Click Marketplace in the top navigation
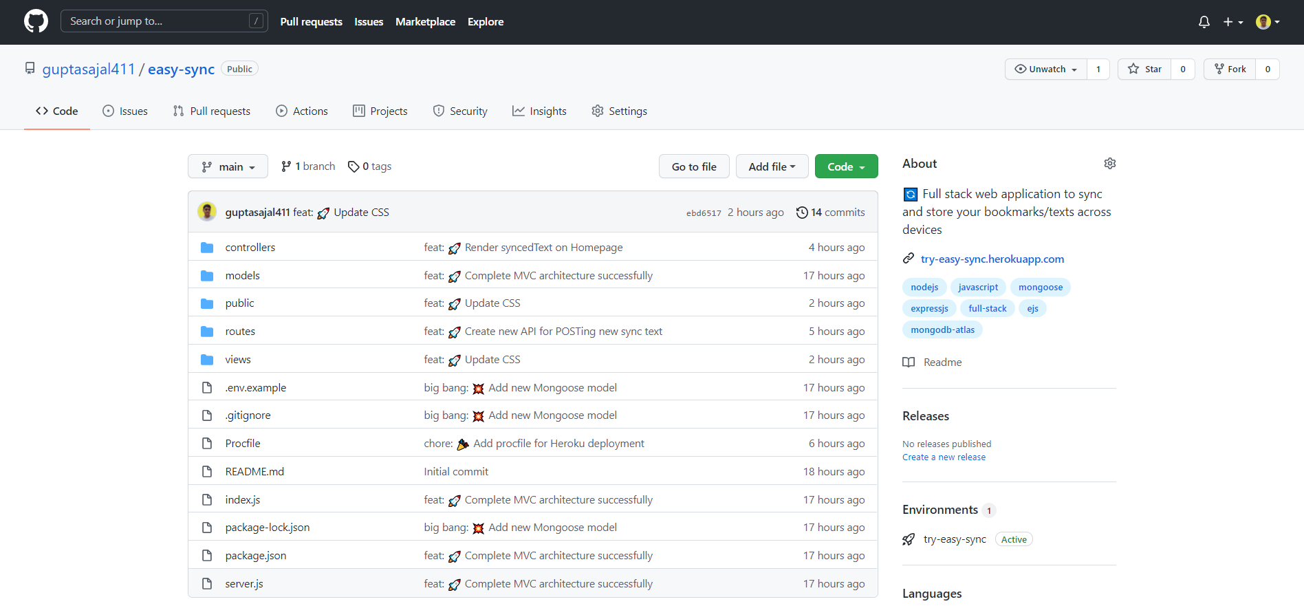Image resolution: width=1304 pixels, height=606 pixels. pos(425,22)
